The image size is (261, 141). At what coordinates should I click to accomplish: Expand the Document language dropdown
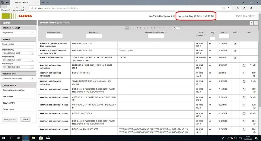32,33
